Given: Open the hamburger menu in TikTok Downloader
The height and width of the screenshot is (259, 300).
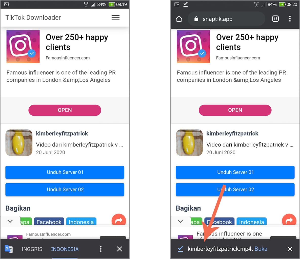Looking at the screenshot, I should (115, 18).
